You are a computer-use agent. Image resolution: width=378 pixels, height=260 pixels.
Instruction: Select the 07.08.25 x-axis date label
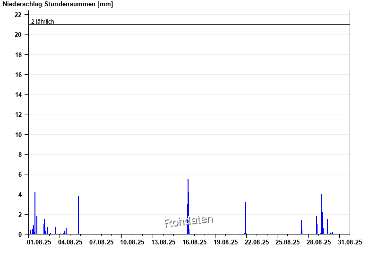102,242
